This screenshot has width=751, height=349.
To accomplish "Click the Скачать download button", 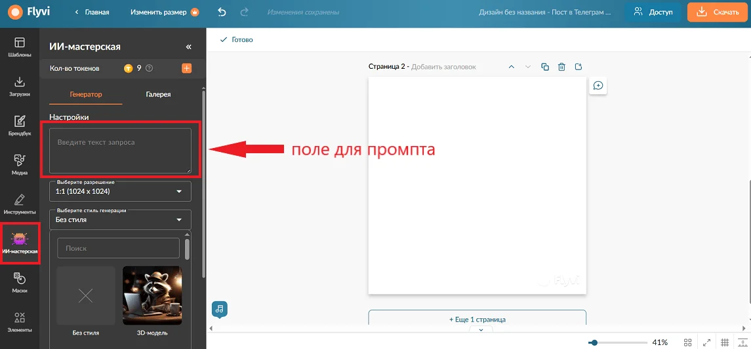I will (718, 12).
